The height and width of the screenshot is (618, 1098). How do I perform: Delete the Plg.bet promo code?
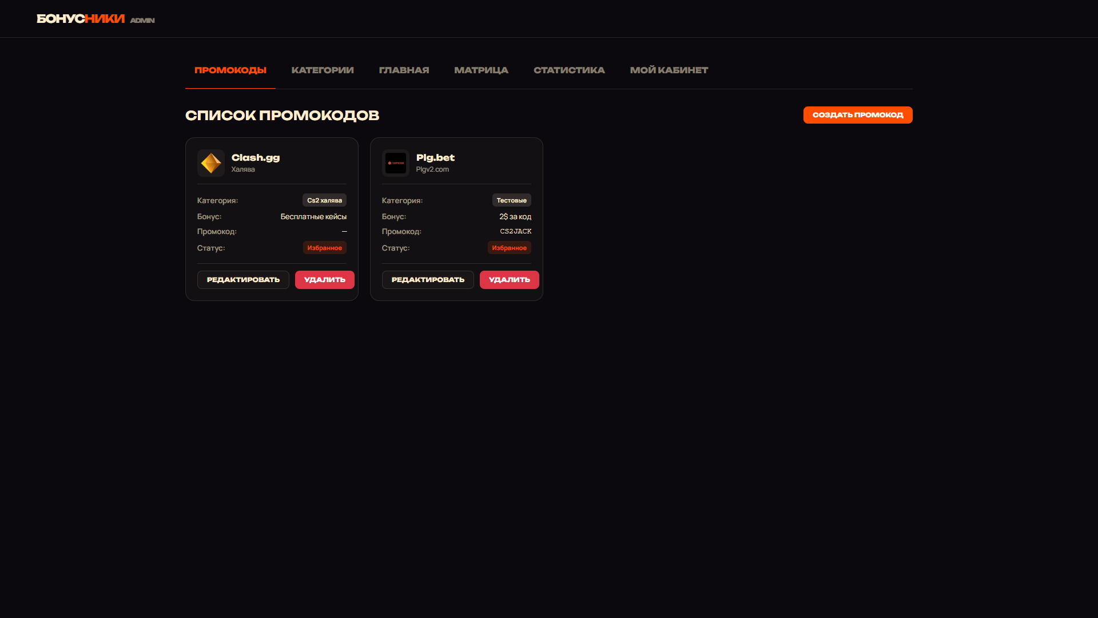(510, 280)
